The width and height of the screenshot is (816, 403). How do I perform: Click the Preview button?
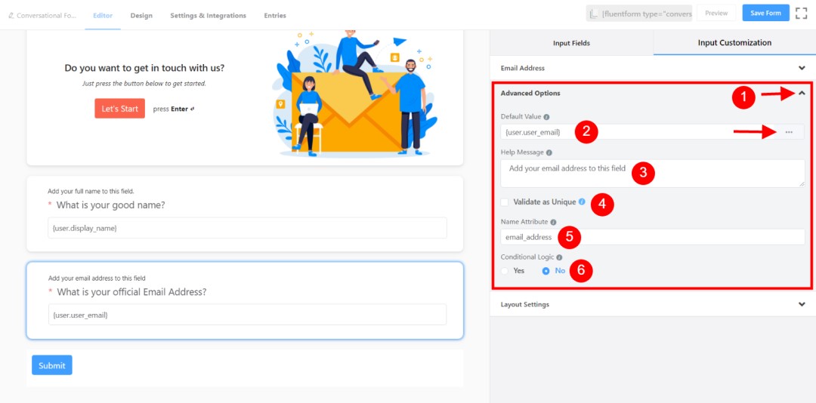pyautogui.click(x=716, y=13)
